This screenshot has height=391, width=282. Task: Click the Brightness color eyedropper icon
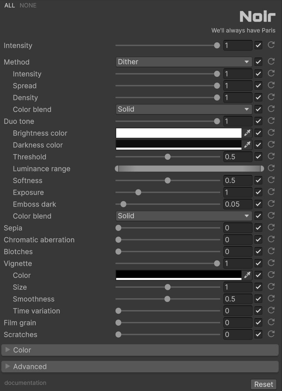click(x=247, y=133)
